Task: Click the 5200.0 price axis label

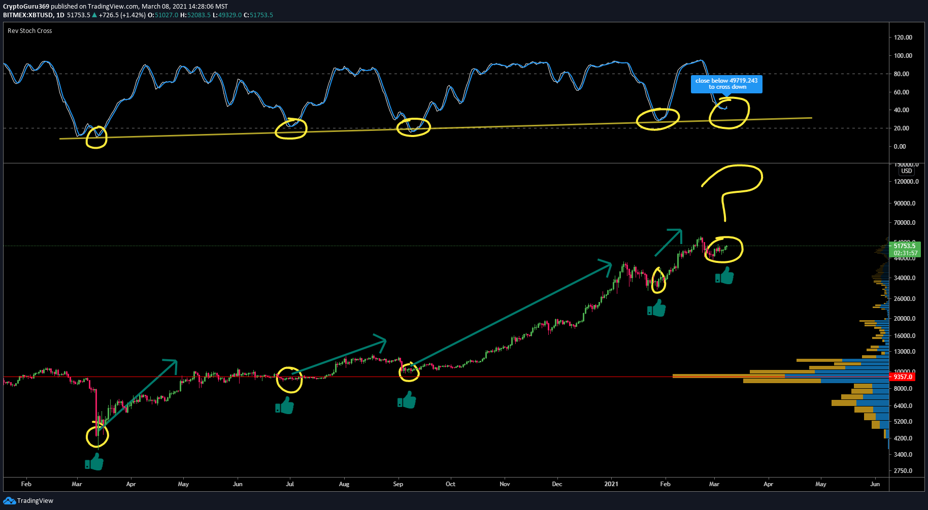Action: tap(903, 422)
